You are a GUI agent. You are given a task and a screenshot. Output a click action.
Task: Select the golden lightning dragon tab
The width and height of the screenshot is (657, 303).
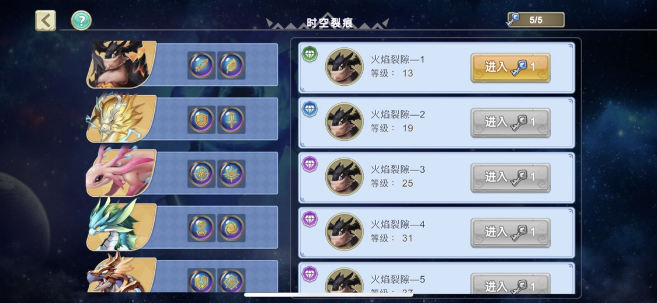pyautogui.click(x=182, y=119)
